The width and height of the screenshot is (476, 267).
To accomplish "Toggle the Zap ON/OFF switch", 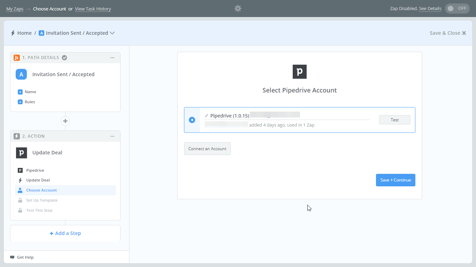I will click(x=457, y=8).
